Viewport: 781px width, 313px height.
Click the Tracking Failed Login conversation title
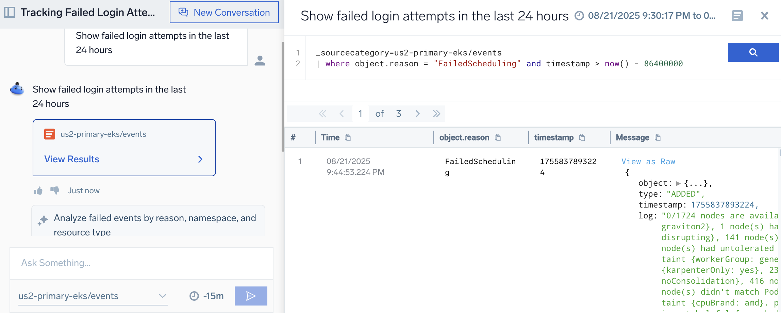coord(88,13)
